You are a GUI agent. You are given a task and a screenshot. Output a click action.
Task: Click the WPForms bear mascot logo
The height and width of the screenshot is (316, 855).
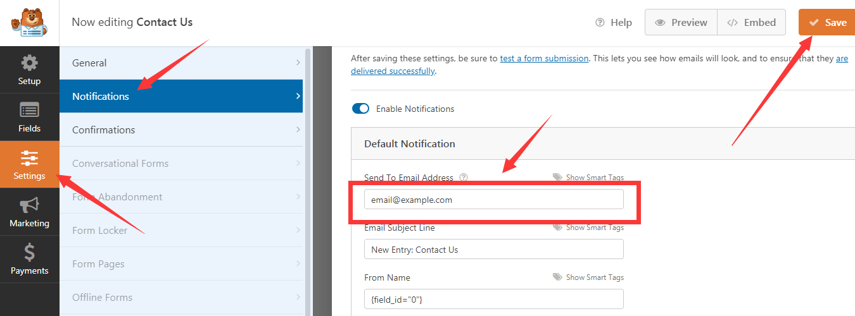29,23
